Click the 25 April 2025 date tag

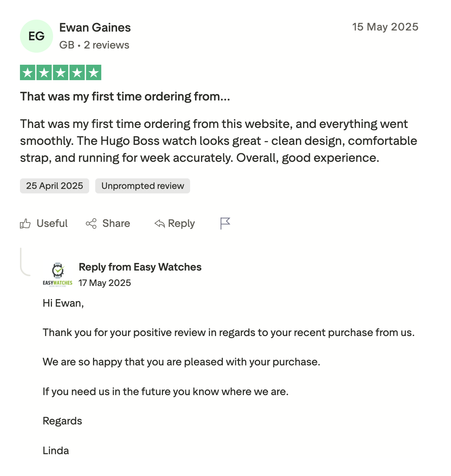(55, 186)
